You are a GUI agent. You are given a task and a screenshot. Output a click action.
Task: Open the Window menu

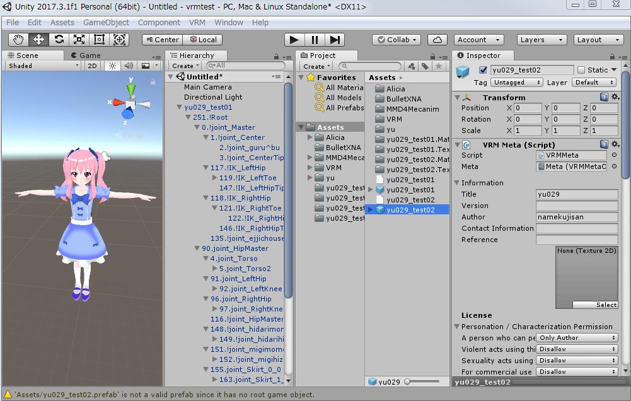[229, 23]
